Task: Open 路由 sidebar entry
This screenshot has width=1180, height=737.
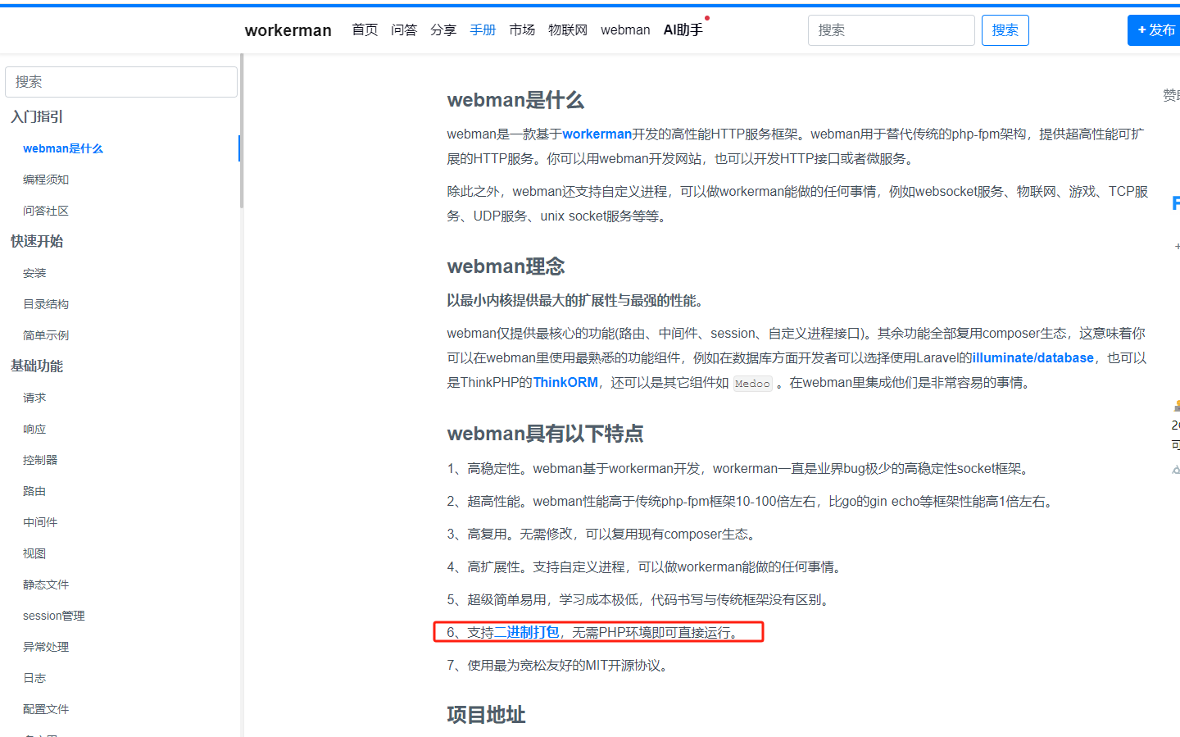Action: click(x=34, y=491)
